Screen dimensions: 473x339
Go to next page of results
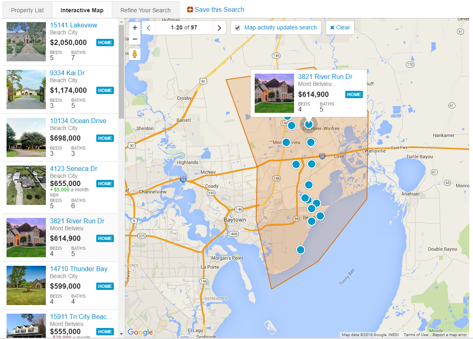tap(219, 28)
